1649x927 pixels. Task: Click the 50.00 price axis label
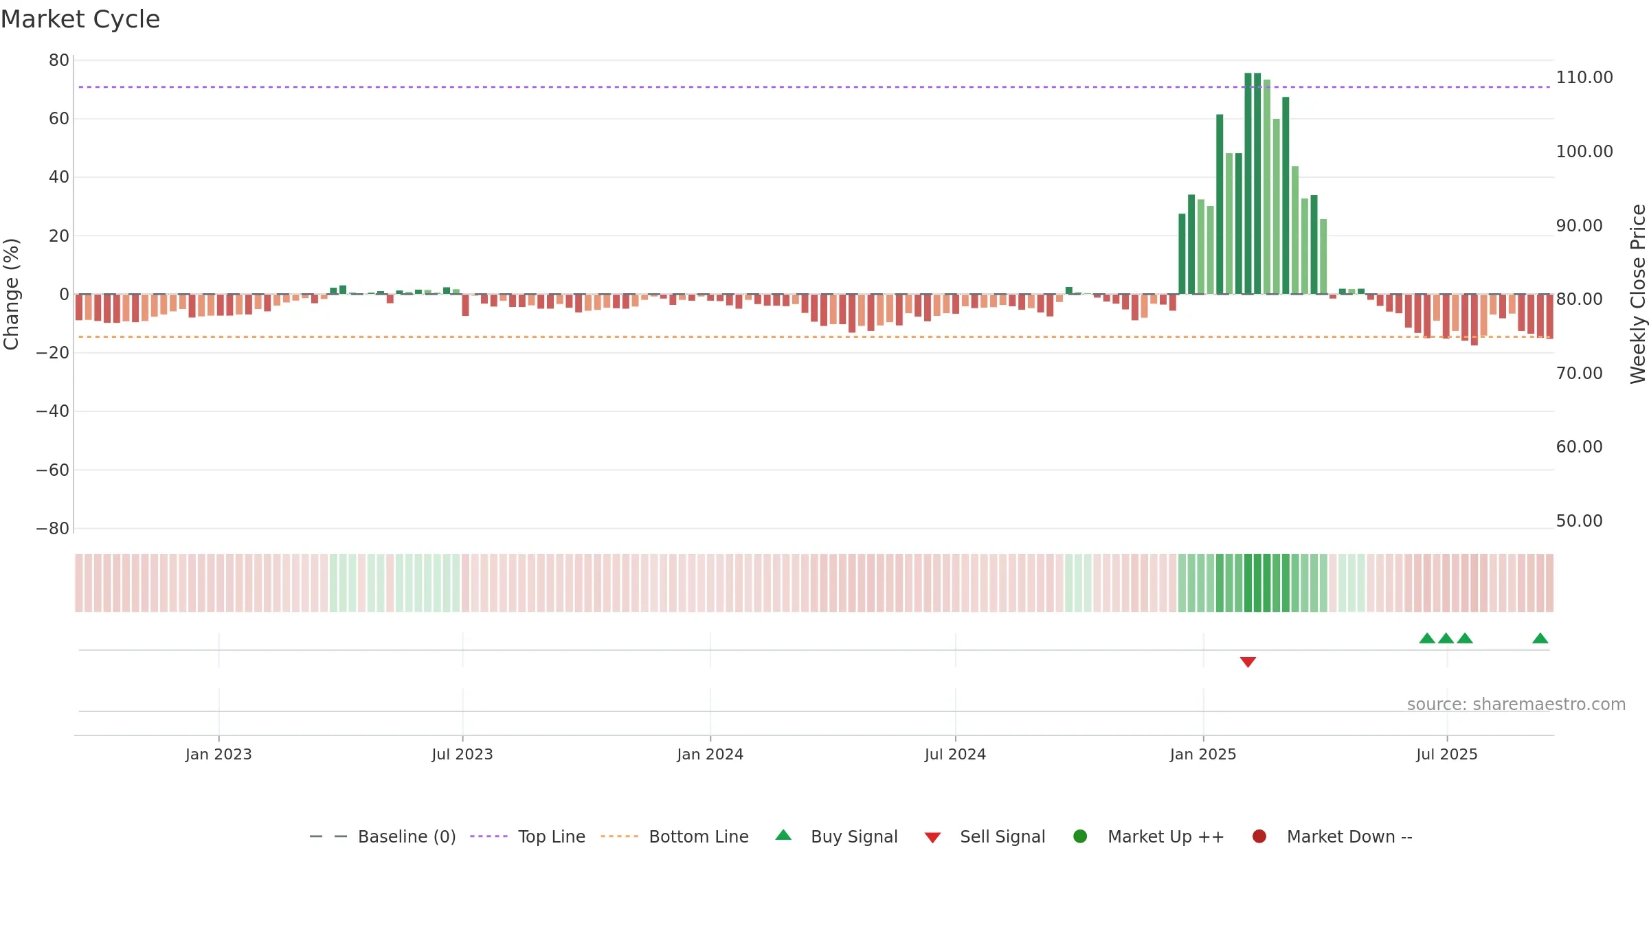click(1579, 520)
